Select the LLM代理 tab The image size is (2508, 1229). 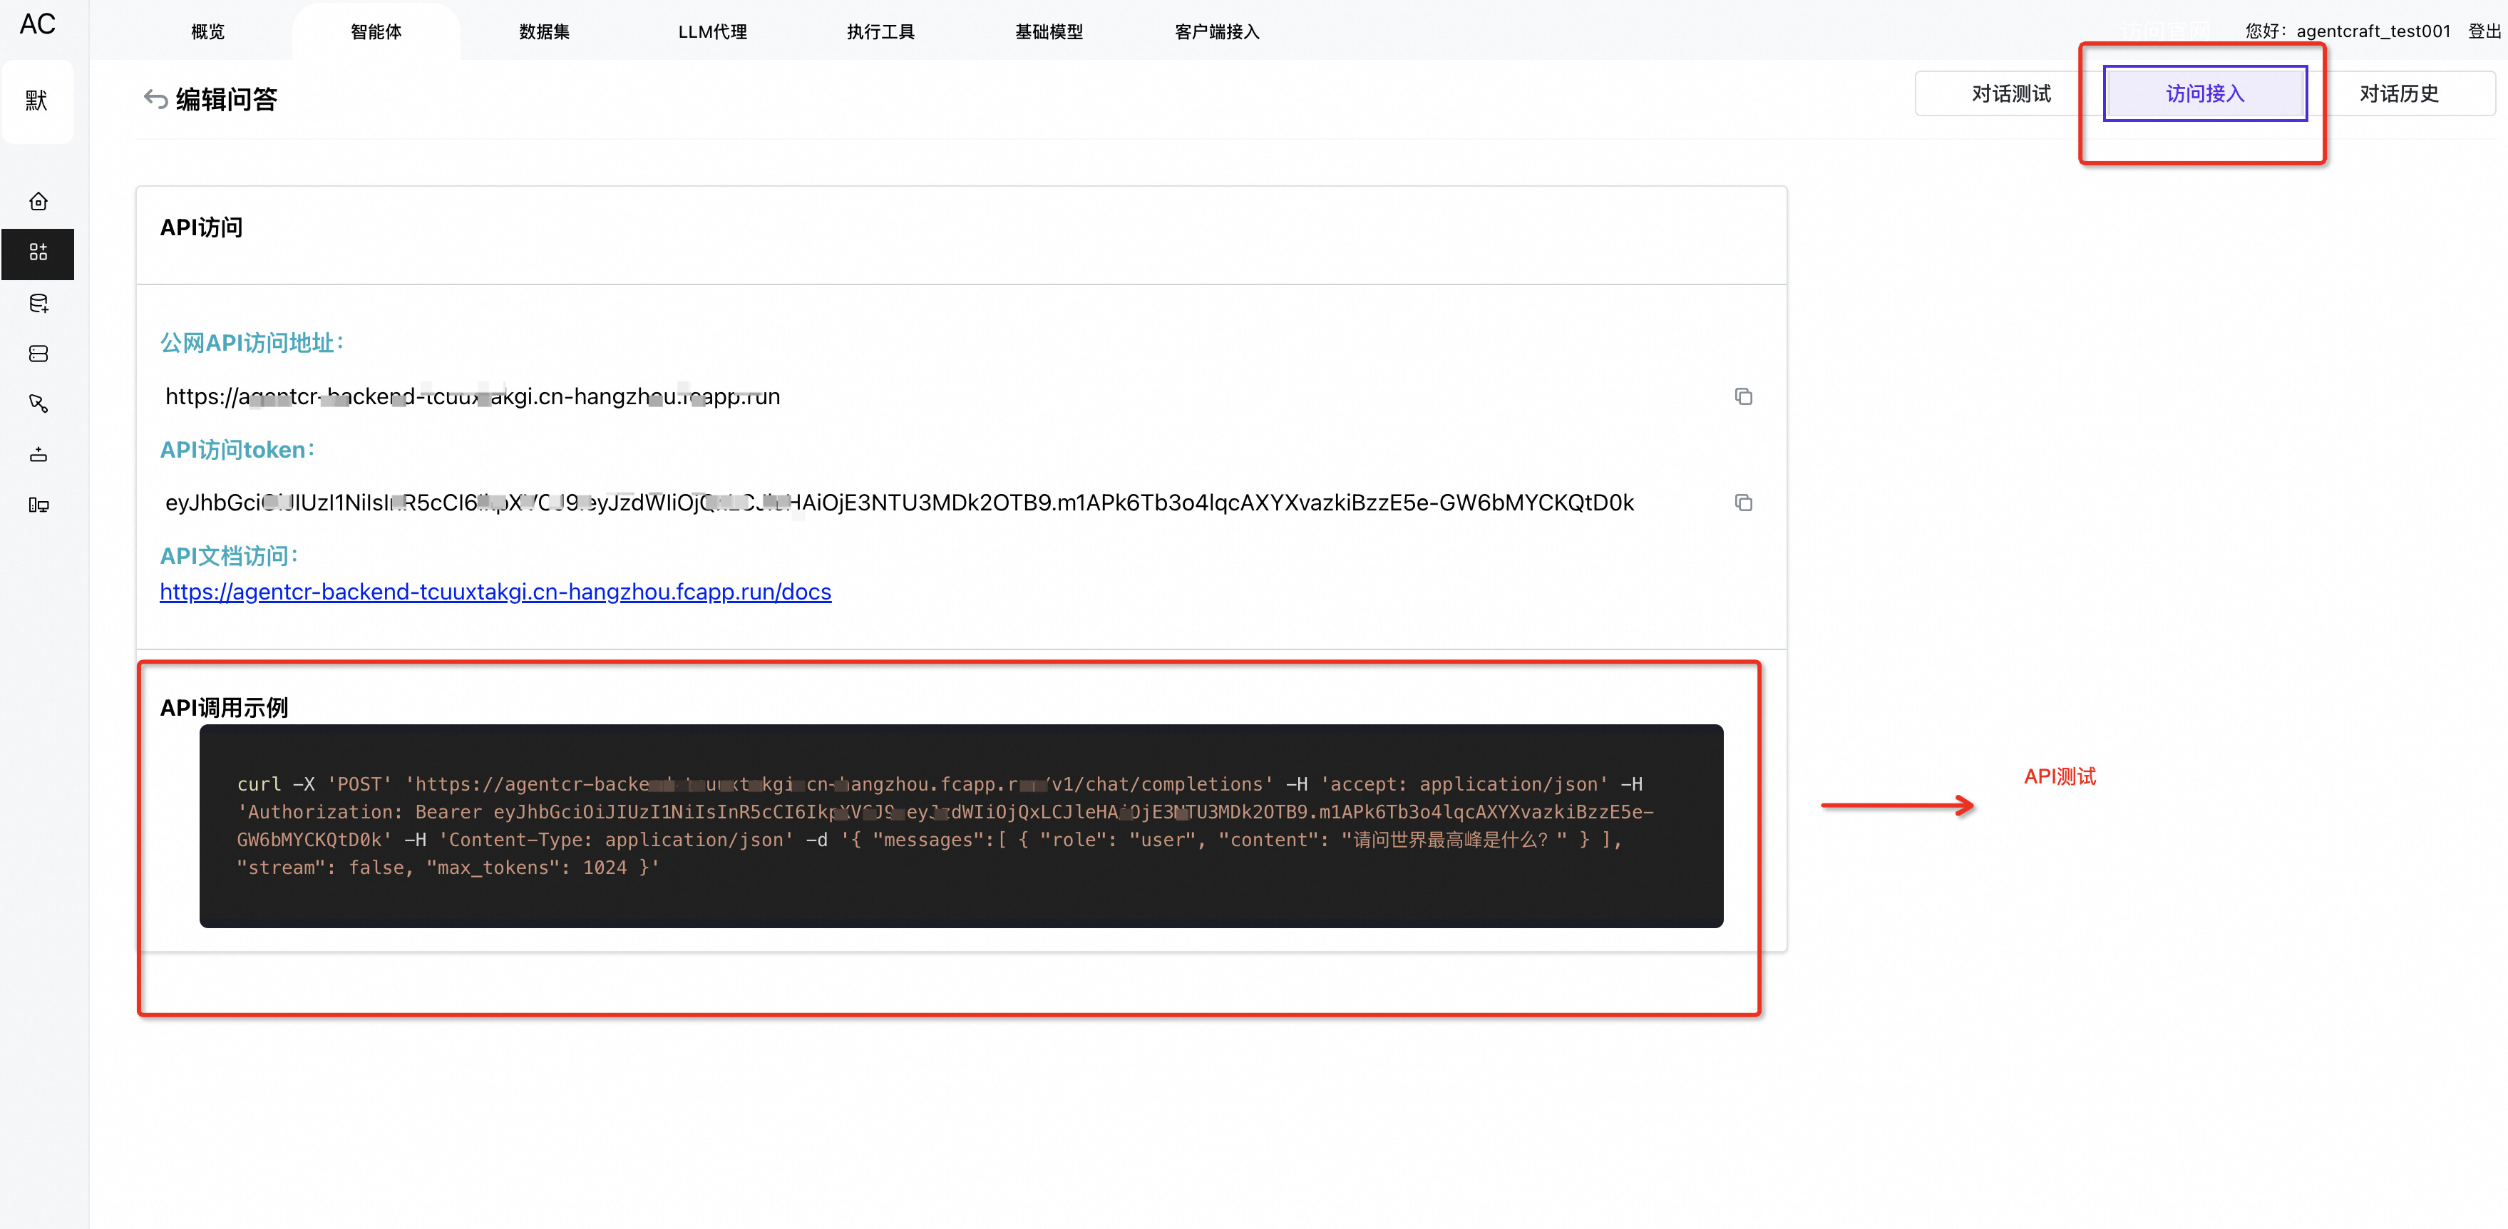[x=711, y=32]
